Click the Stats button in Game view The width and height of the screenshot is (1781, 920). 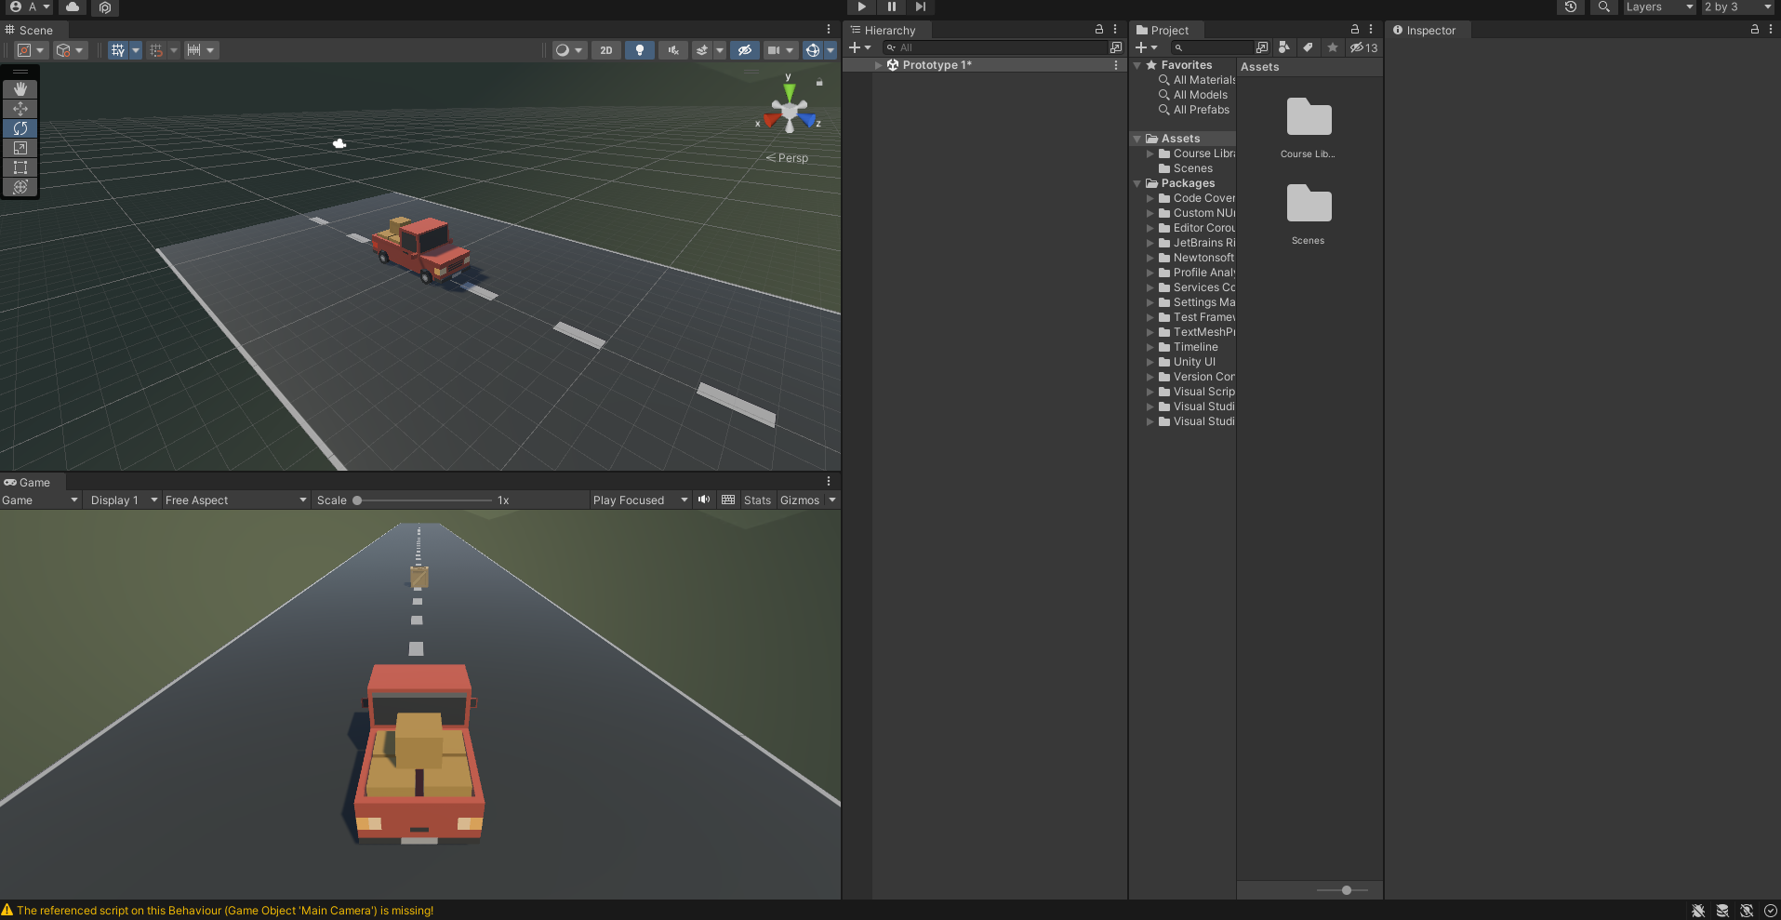757,500
